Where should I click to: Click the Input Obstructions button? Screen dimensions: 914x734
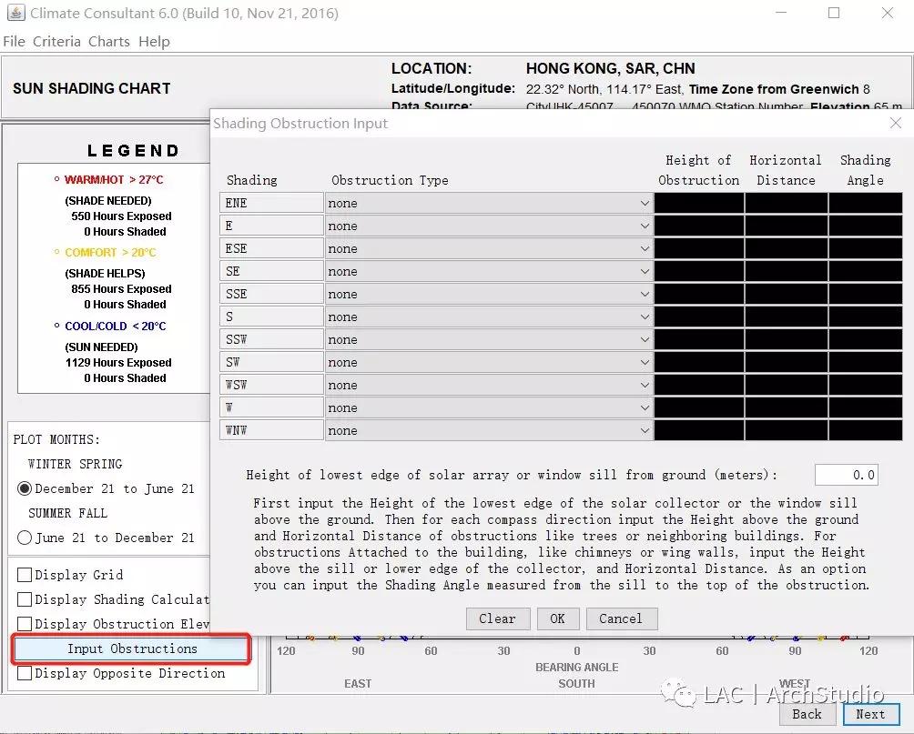pos(132,649)
